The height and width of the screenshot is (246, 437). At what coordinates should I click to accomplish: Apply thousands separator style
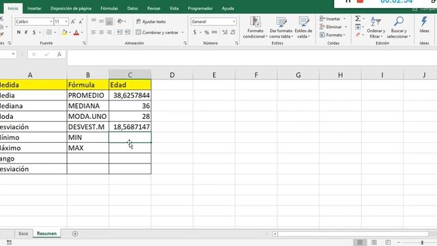[214, 32]
